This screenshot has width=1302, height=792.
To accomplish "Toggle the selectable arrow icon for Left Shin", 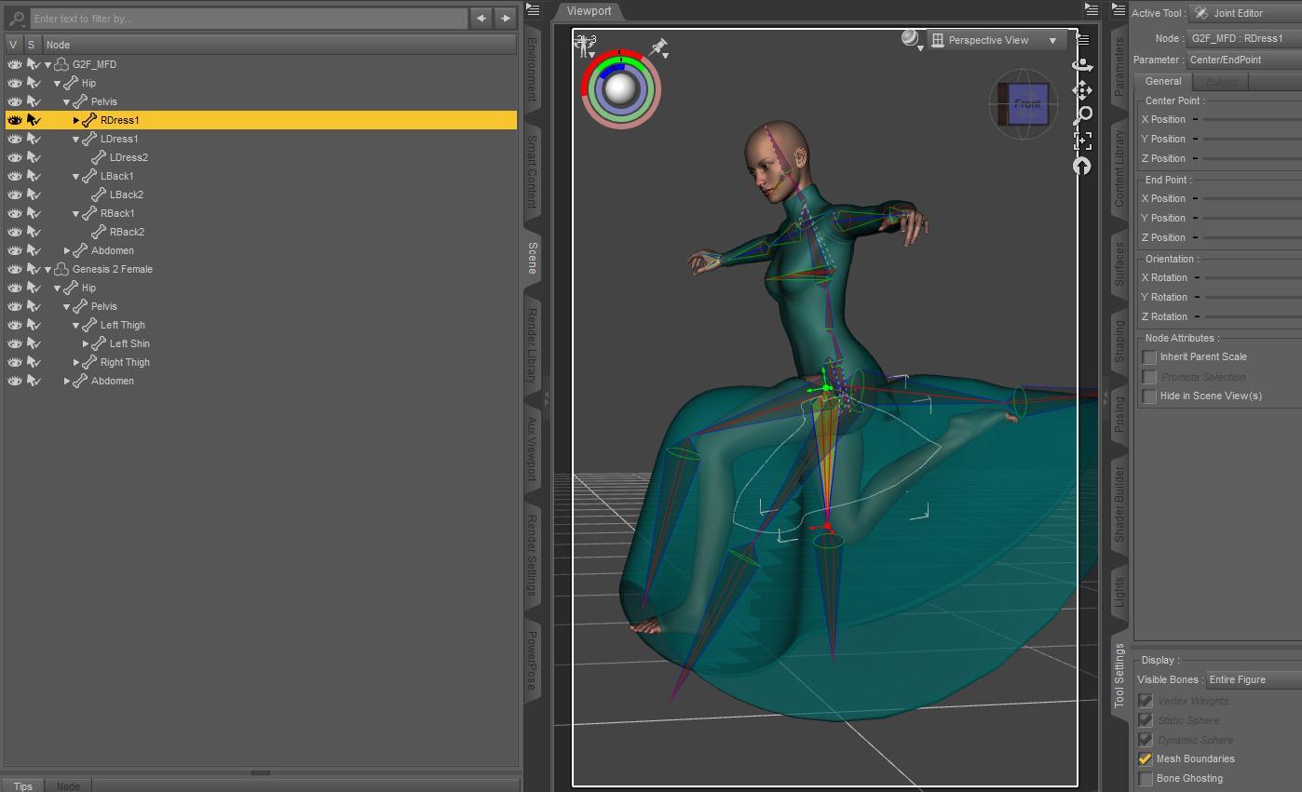I will 34,343.
